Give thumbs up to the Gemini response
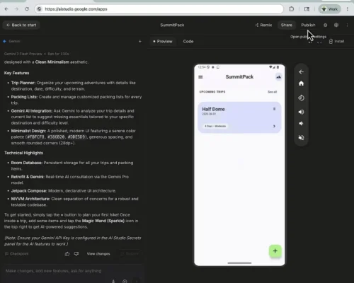 coord(67,254)
